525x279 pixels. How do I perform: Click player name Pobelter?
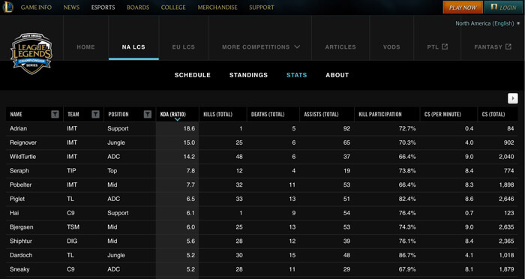[x=21, y=184]
